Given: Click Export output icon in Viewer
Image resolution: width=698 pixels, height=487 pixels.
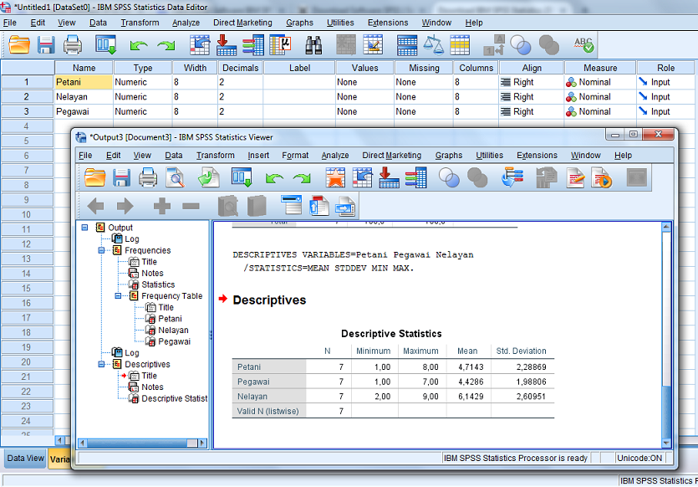Looking at the screenshot, I should (x=208, y=177).
